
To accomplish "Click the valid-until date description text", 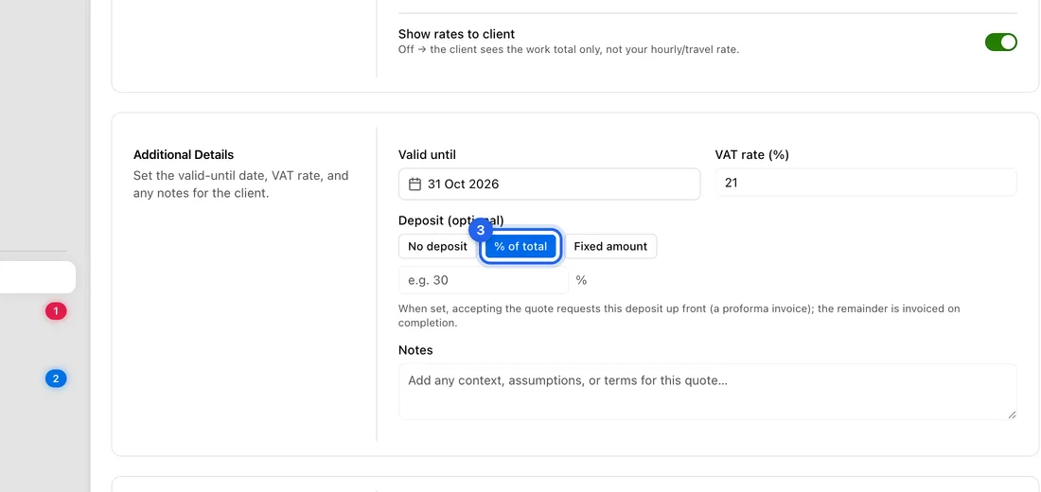I will [241, 185].
